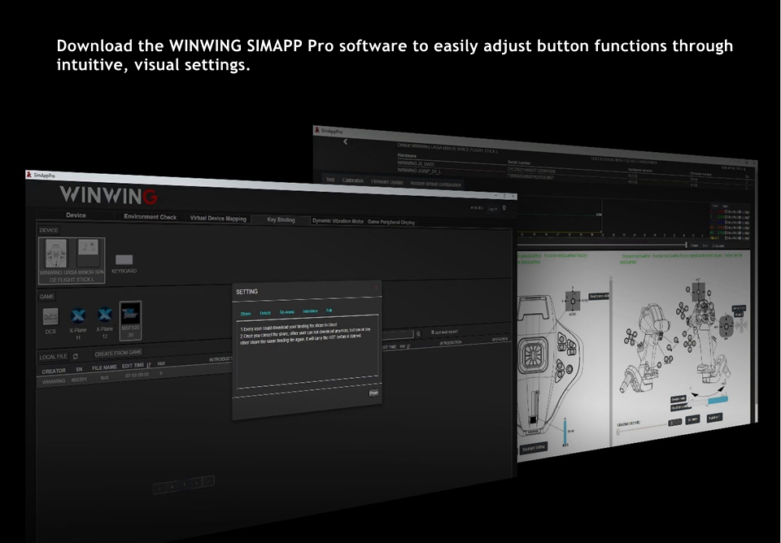Viewport: 781px width, 543px height.
Task: Choose the DCS game icon
Action: (x=50, y=318)
